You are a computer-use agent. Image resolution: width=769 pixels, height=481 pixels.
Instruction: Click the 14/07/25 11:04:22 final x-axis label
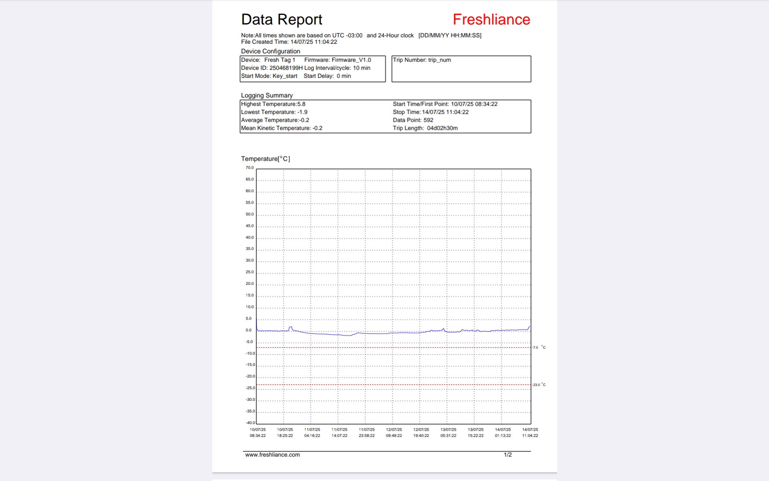530,432
